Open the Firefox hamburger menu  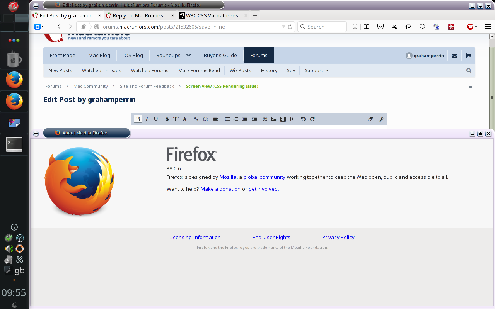488,27
